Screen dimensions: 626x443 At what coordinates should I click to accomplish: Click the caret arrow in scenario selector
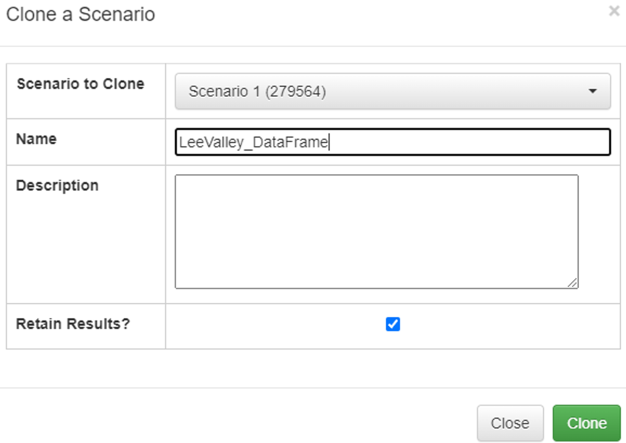592,91
